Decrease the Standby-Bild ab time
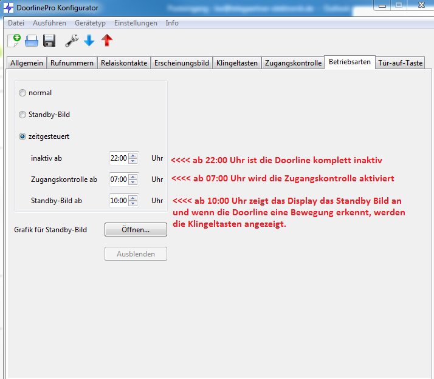This screenshot has width=434, height=379. point(133,203)
